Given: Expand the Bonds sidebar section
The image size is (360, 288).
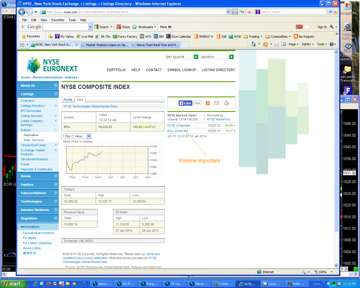Looking at the screenshot, I should click(x=56, y=176).
